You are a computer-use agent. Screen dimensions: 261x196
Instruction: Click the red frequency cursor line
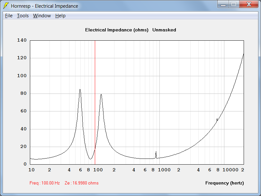tap(95, 102)
